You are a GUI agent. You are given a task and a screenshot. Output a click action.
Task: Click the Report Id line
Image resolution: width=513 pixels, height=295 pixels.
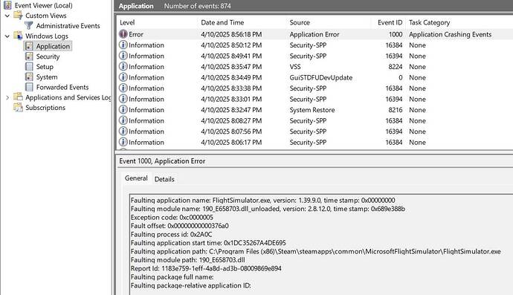(x=206, y=268)
